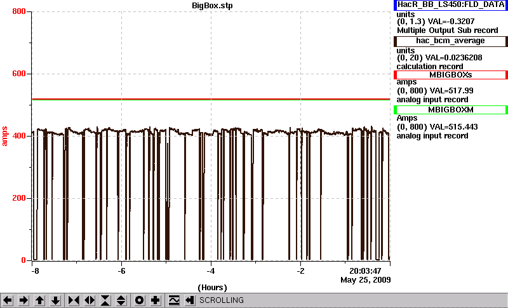The height and width of the screenshot is (308, 508).
Task: Click the 200 y-axis tick label
Action: click(19, 198)
